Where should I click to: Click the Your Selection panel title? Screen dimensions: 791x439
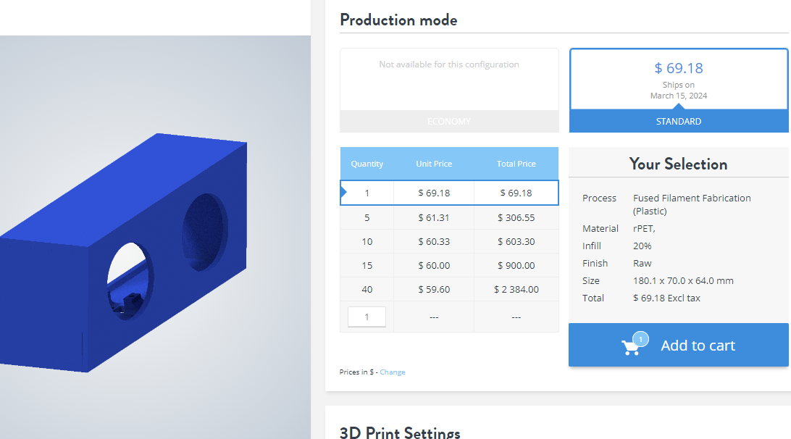pyautogui.click(x=679, y=164)
